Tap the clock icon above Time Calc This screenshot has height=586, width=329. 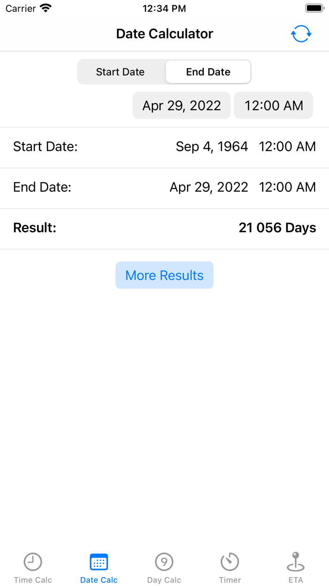click(32, 561)
